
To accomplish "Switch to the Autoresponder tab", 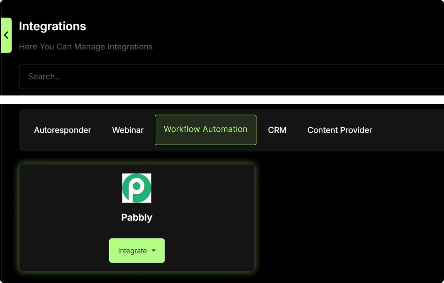I will tap(63, 130).
